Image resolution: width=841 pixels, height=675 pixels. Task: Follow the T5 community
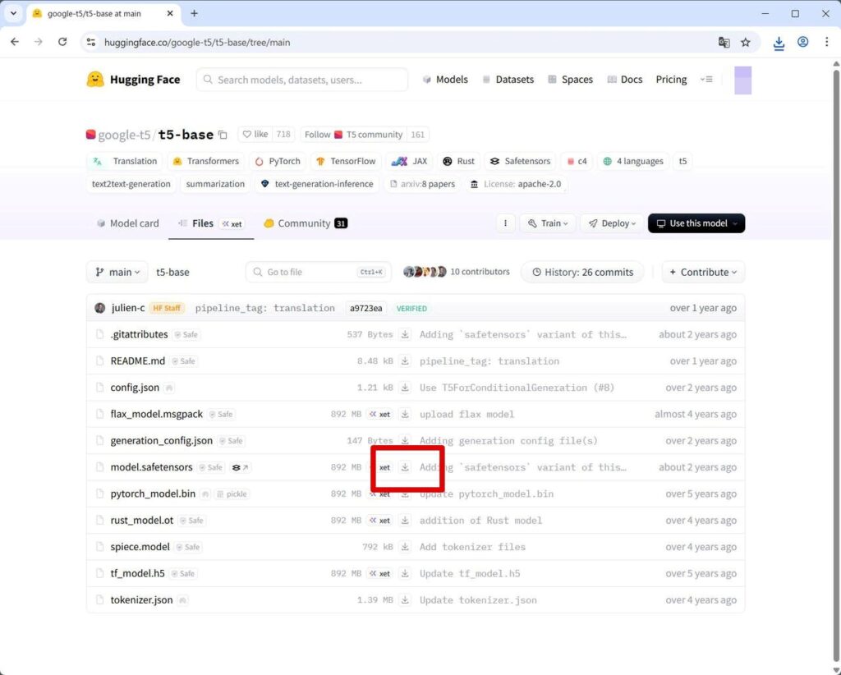coord(317,135)
